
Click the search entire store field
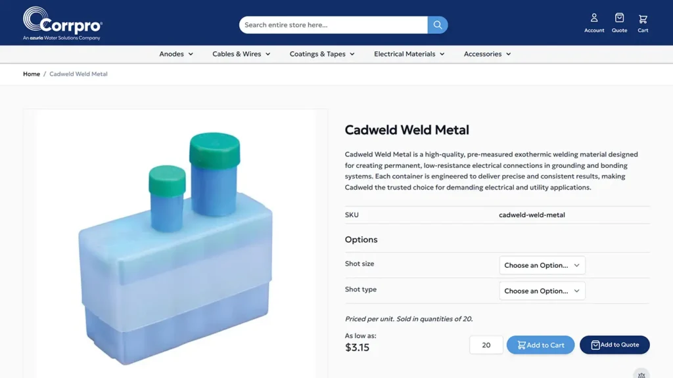(x=329, y=24)
